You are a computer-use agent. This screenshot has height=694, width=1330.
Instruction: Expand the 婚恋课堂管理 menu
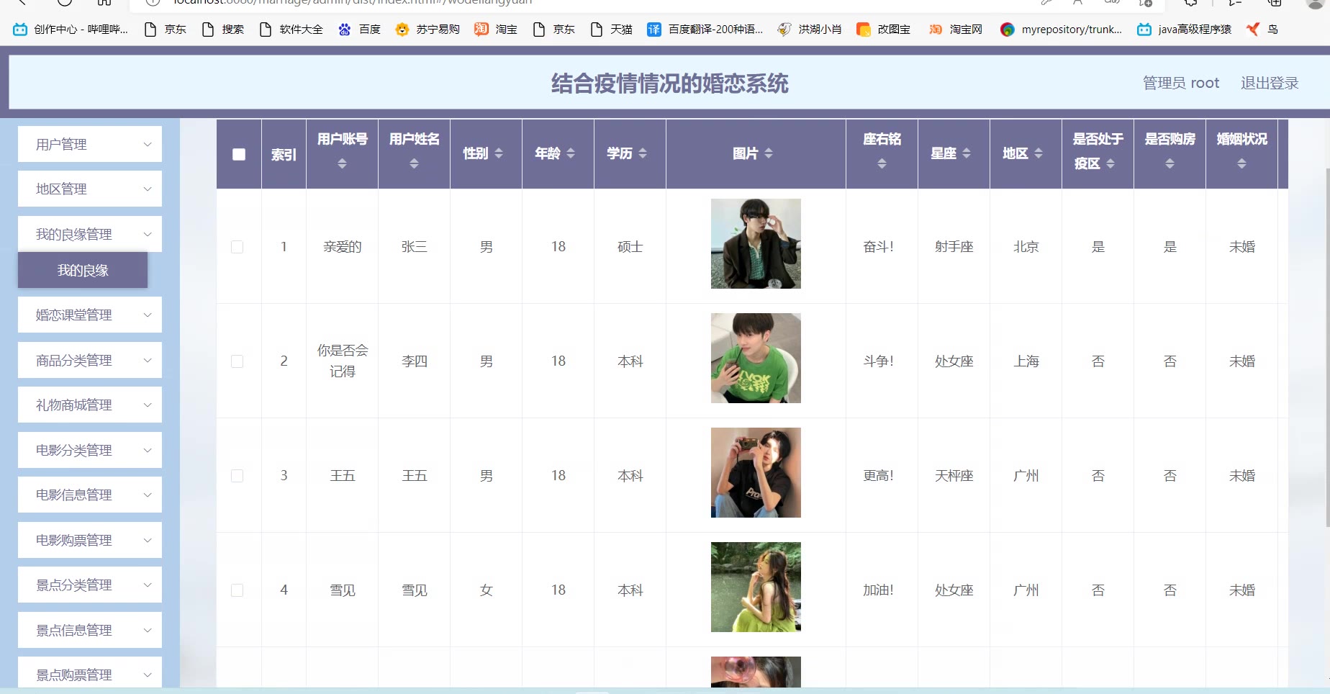click(90, 315)
